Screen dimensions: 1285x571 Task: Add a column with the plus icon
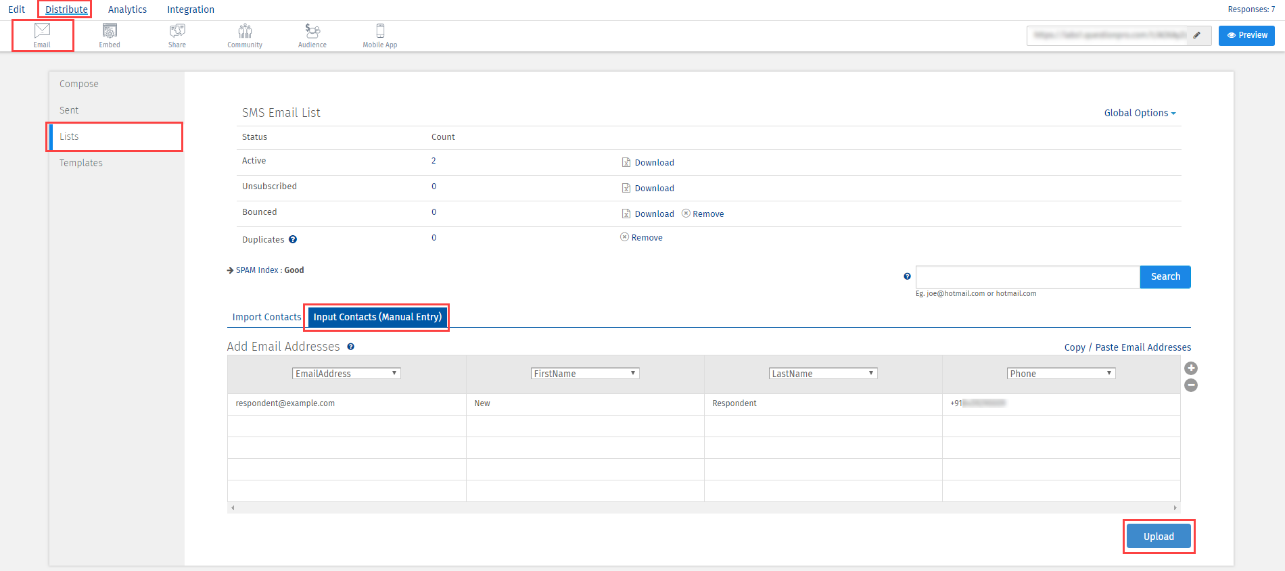(x=1191, y=368)
